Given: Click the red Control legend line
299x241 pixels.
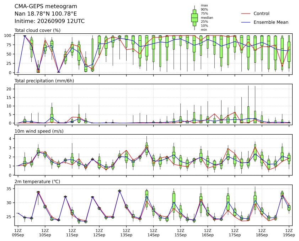Looking at the screenshot, I should point(246,14).
